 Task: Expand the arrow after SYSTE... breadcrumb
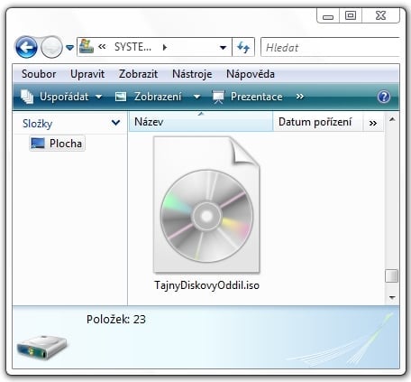coord(165,47)
